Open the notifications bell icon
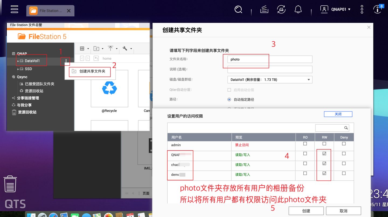Image resolution: width=388 pixels, height=217 pixels. [x=298, y=9]
